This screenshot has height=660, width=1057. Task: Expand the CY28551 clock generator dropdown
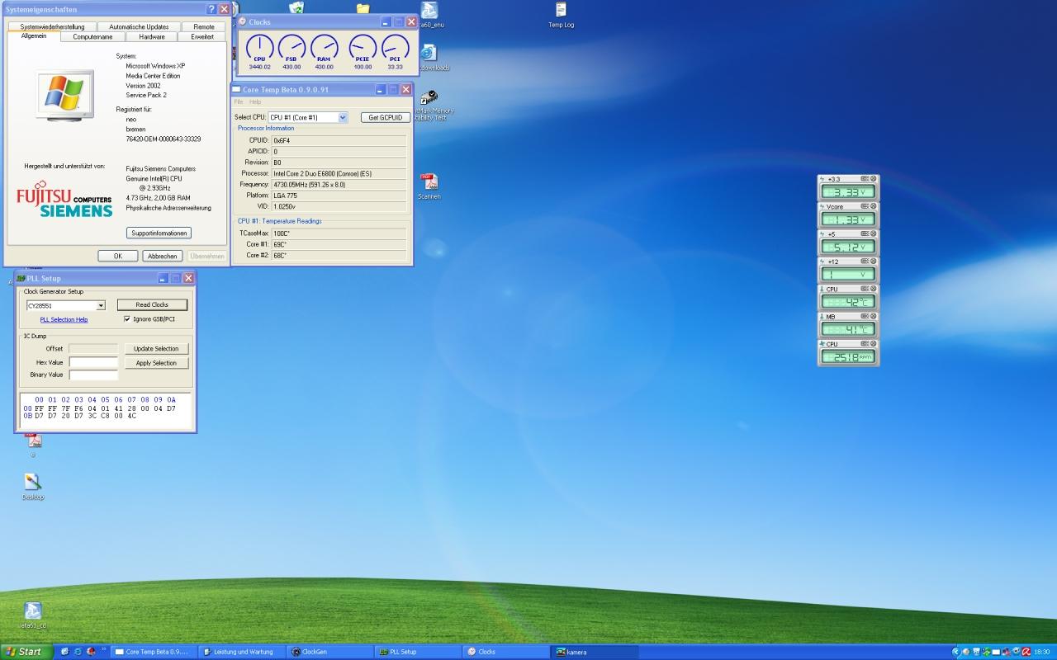point(101,305)
